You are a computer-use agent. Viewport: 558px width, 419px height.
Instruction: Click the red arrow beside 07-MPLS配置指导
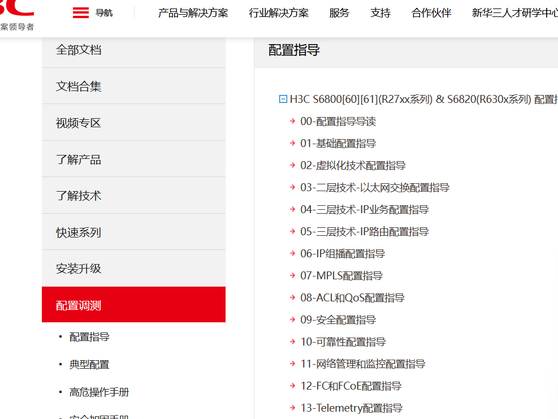(x=292, y=275)
